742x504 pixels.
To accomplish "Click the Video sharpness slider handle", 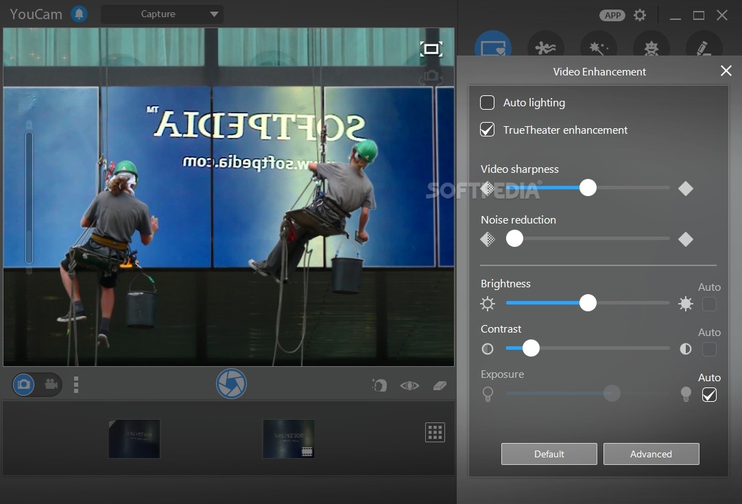I will pyautogui.click(x=588, y=188).
